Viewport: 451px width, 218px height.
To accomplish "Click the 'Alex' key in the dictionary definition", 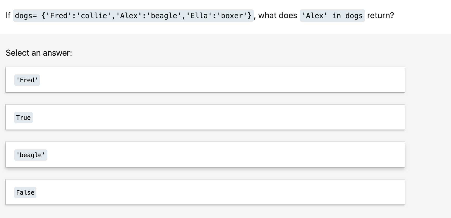I will coord(129,16).
